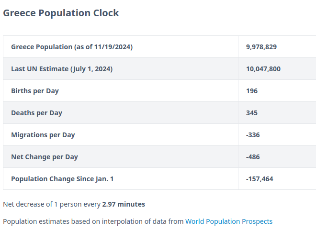This screenshot has height=242, width=316.
Task: Select the Migrations per Day label
Action: coord(43,135)
